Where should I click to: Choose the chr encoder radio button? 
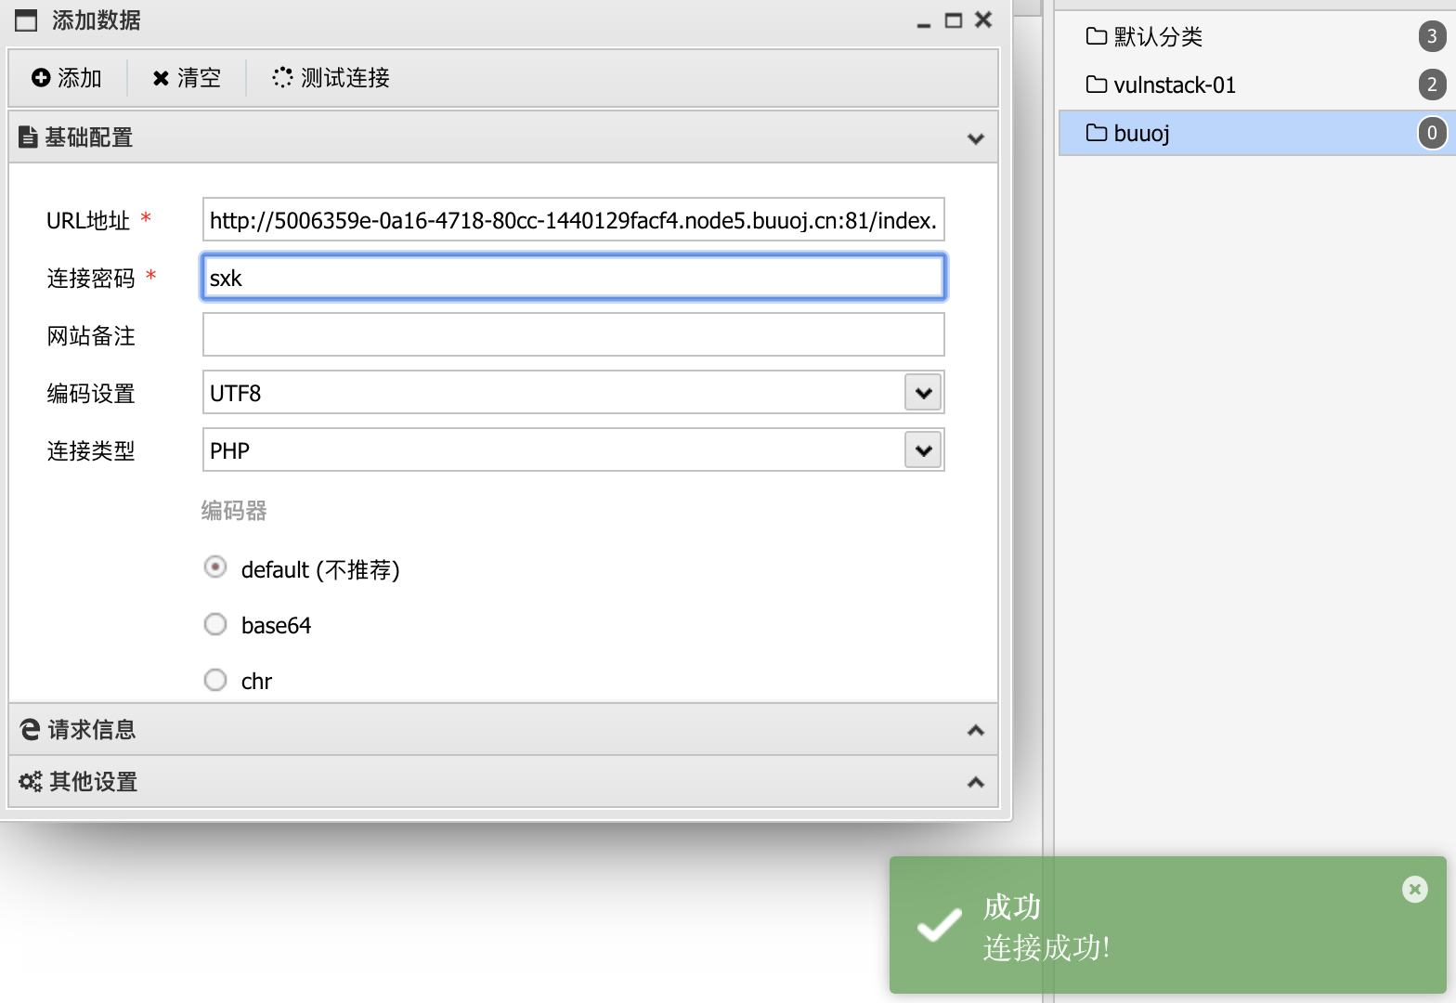215,681
